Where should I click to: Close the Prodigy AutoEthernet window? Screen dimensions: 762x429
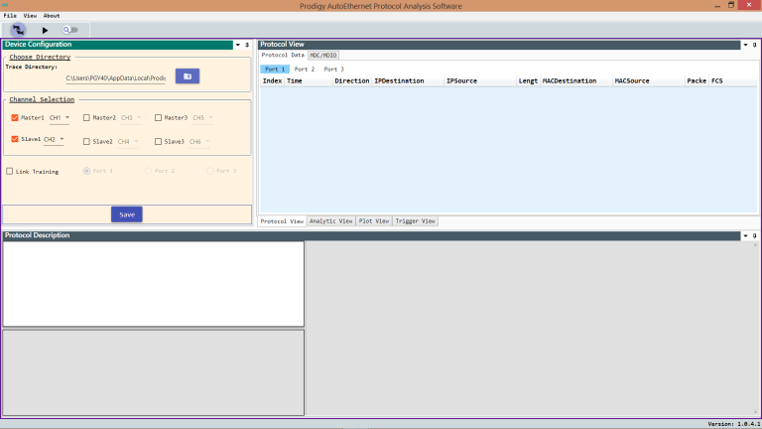coord(749,5)
